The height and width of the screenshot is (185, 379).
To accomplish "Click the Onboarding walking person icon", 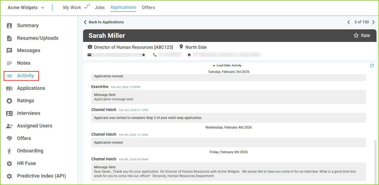I will pyautogui.click(x=9, y=151).
